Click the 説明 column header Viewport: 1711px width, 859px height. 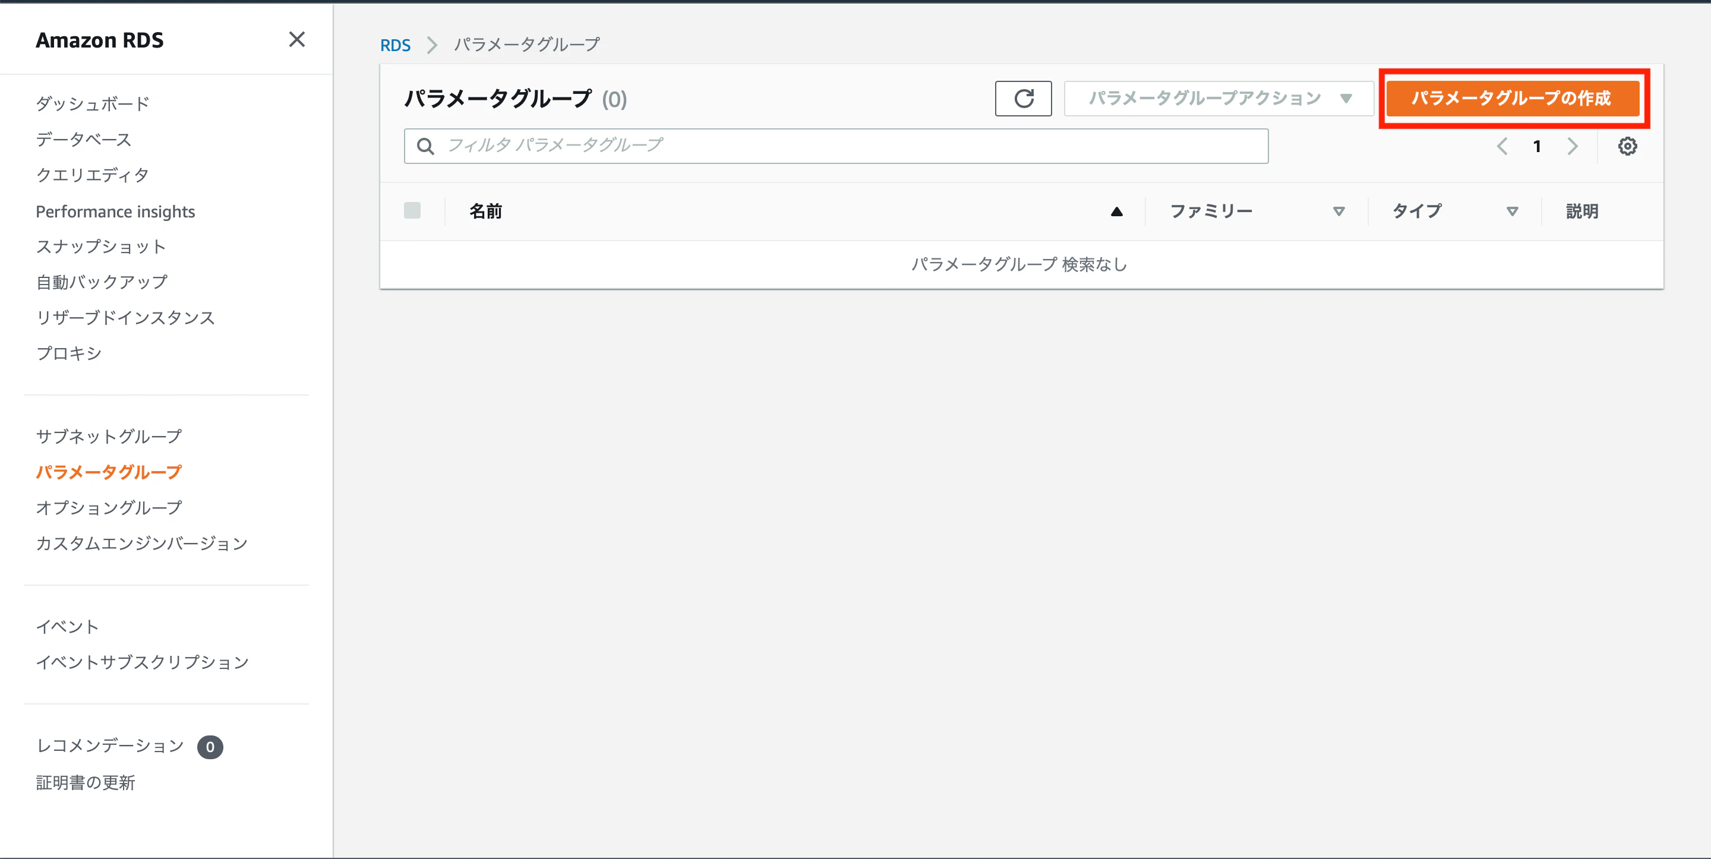[1582, 211]
